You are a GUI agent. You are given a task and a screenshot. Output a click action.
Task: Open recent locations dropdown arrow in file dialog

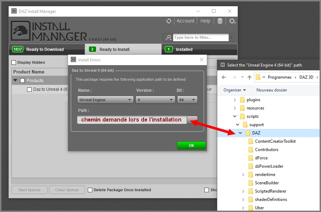click(242, 77)
